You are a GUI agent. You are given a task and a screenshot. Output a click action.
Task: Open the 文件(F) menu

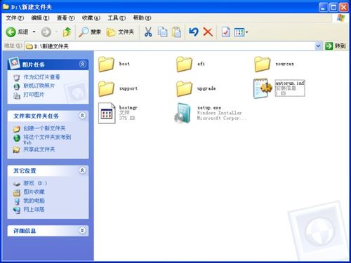[15, 18]
